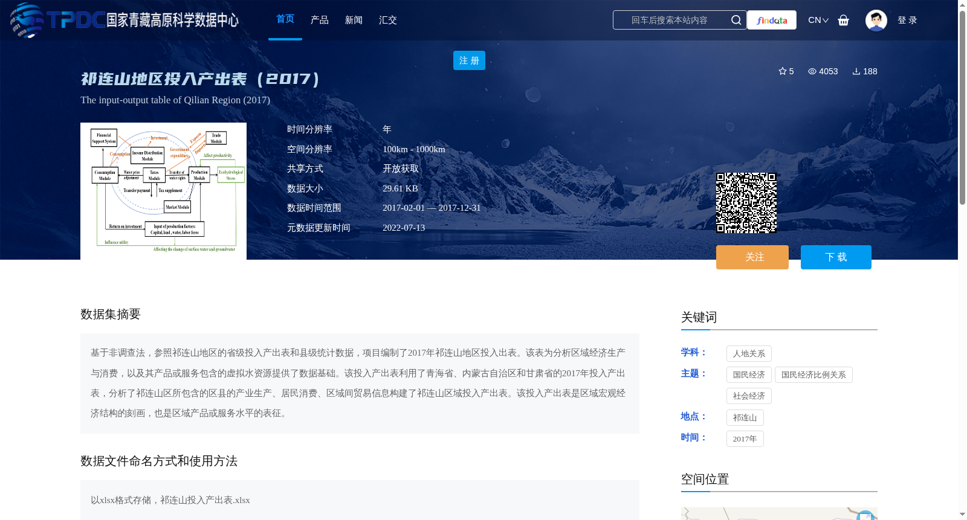Click the orange 关注 follow button
This screenshot has width=967, height=520.
pos(752,257)
